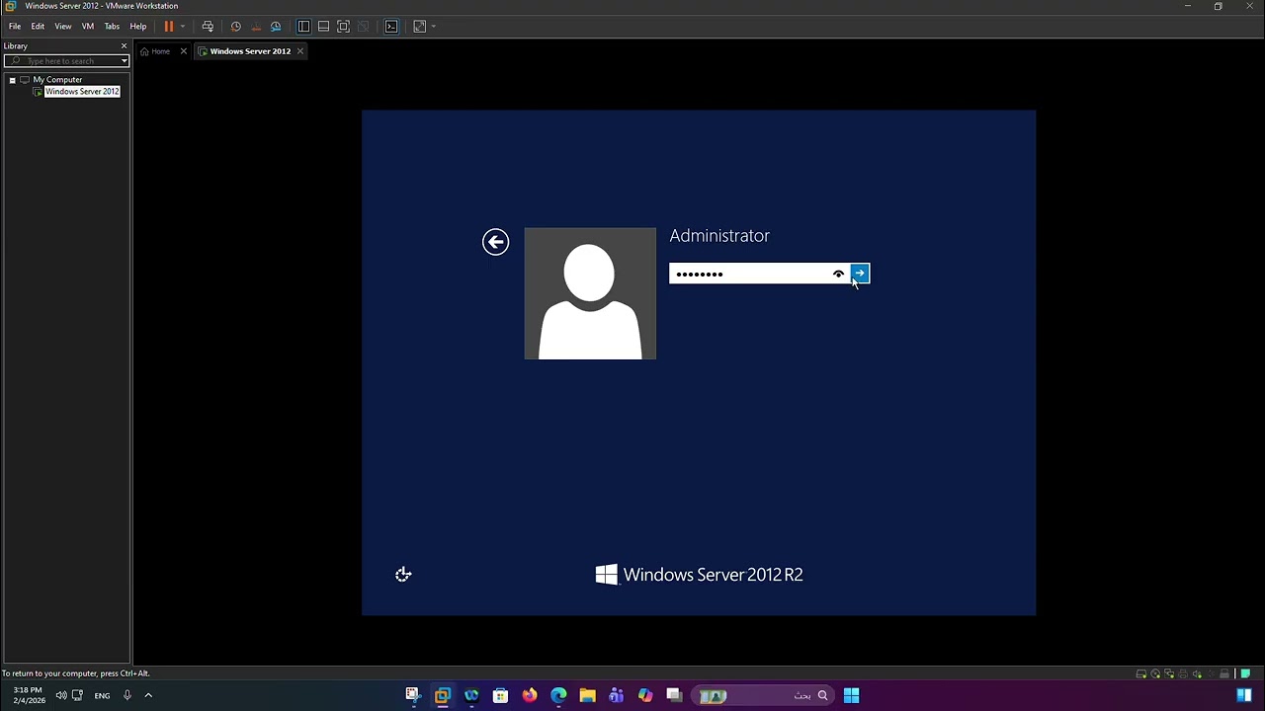Image resolution: width=1265 pixels, height=711 pixels.
Task: Open Copilot from the taskbar
Action: pos(645,695)
